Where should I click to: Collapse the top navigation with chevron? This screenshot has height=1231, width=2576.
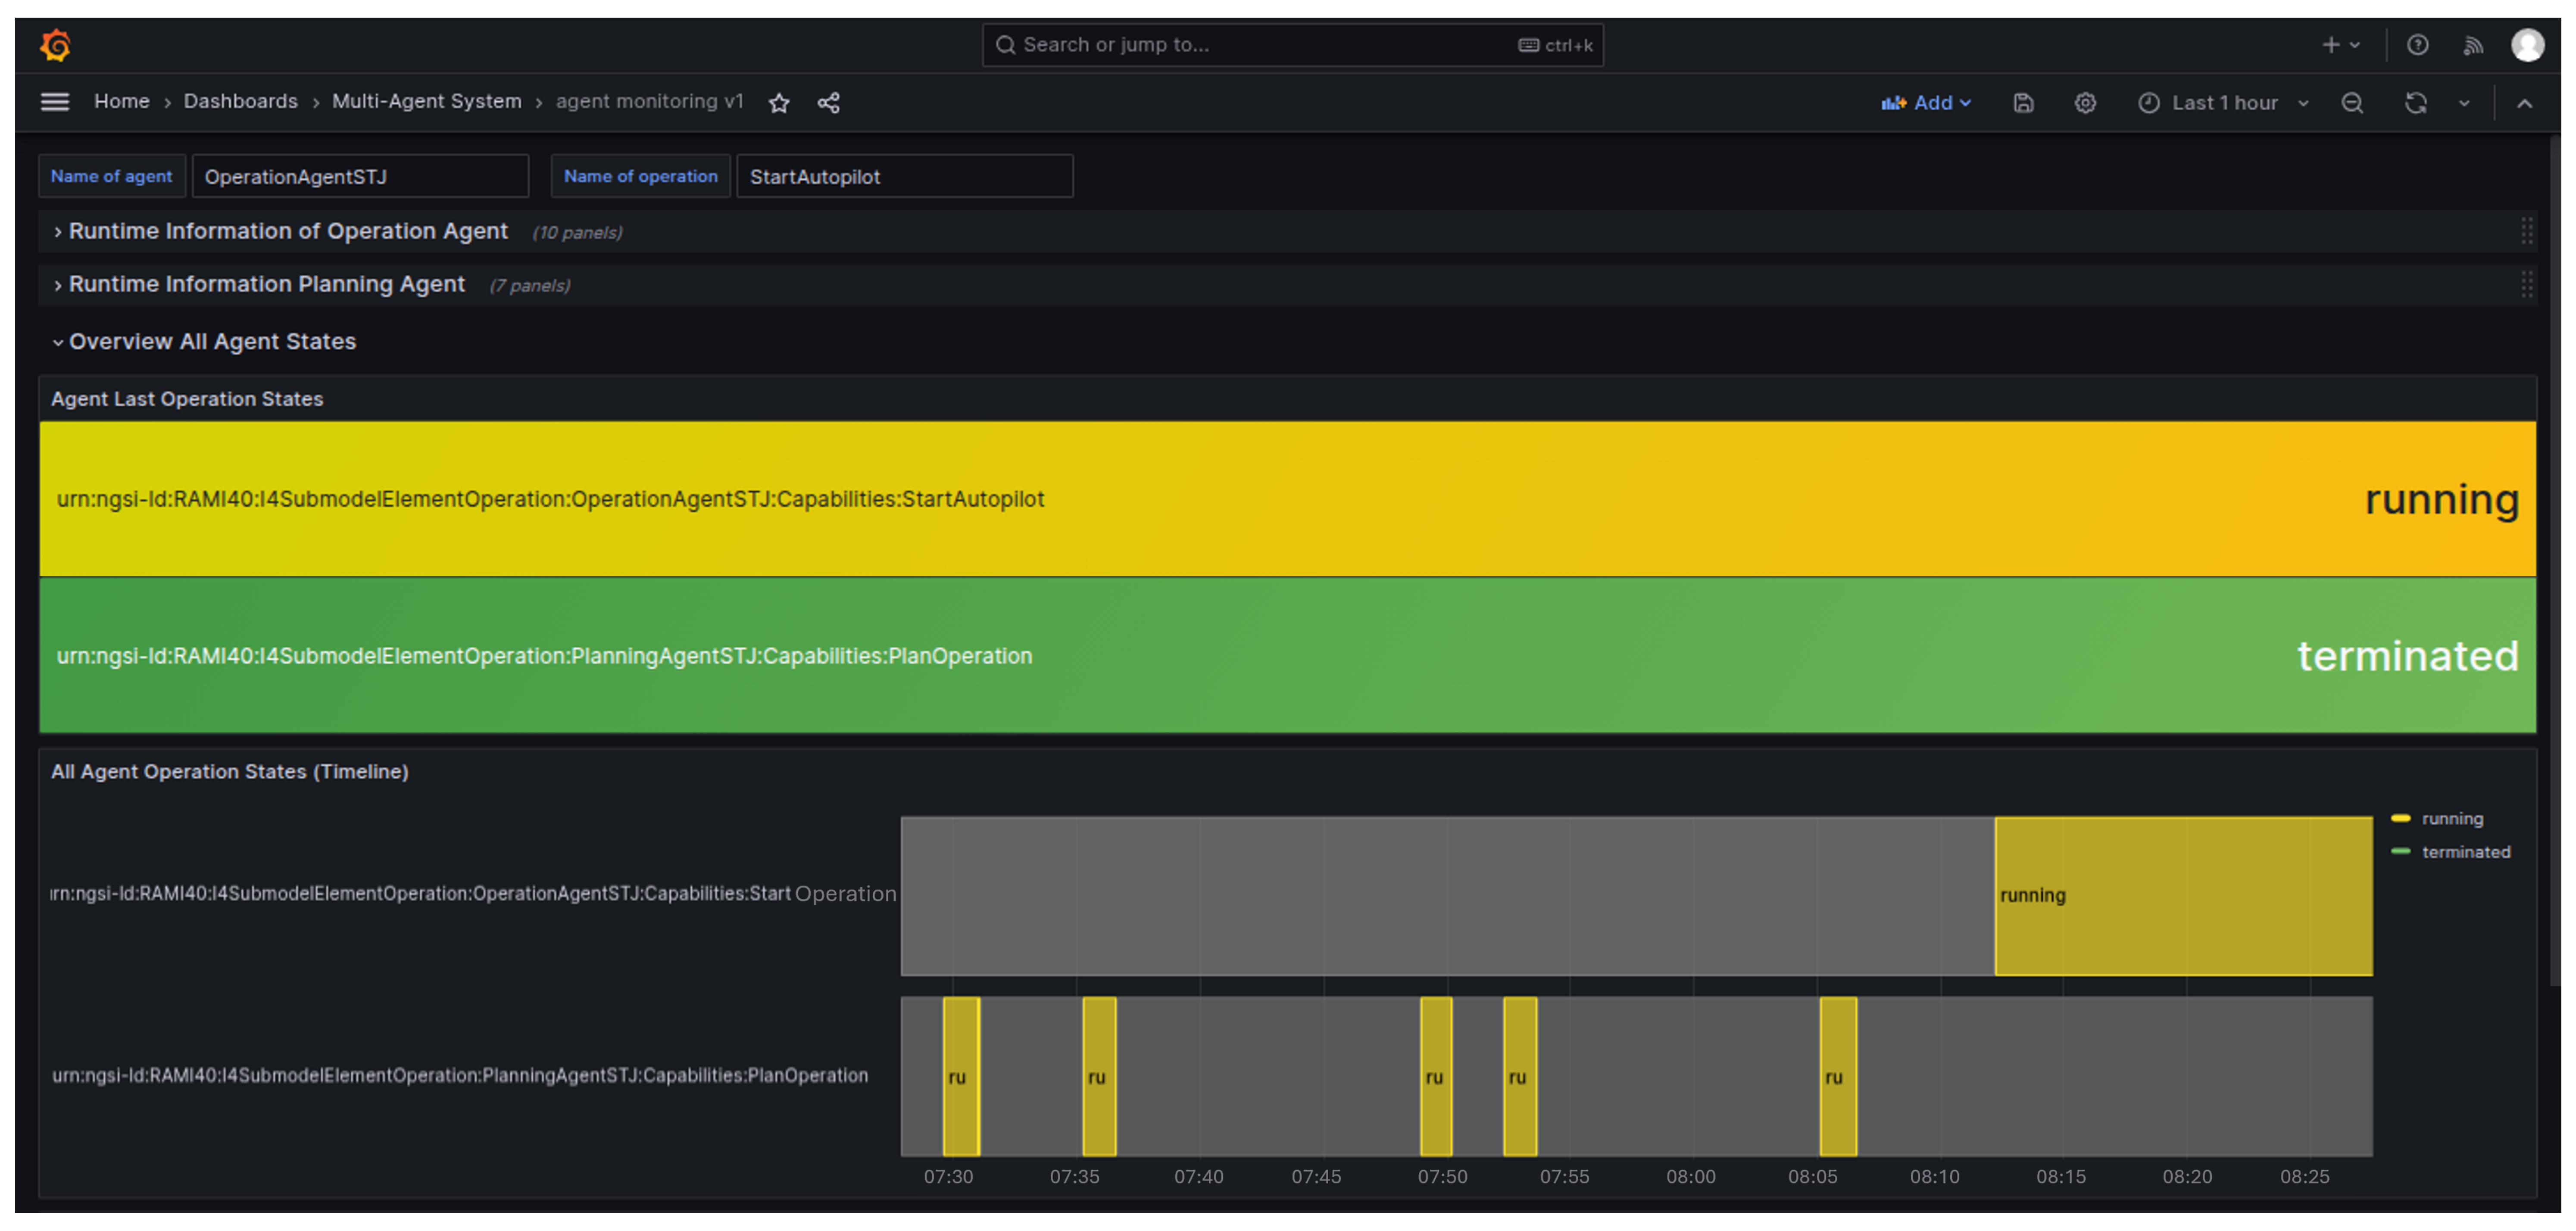[2525, 103]
